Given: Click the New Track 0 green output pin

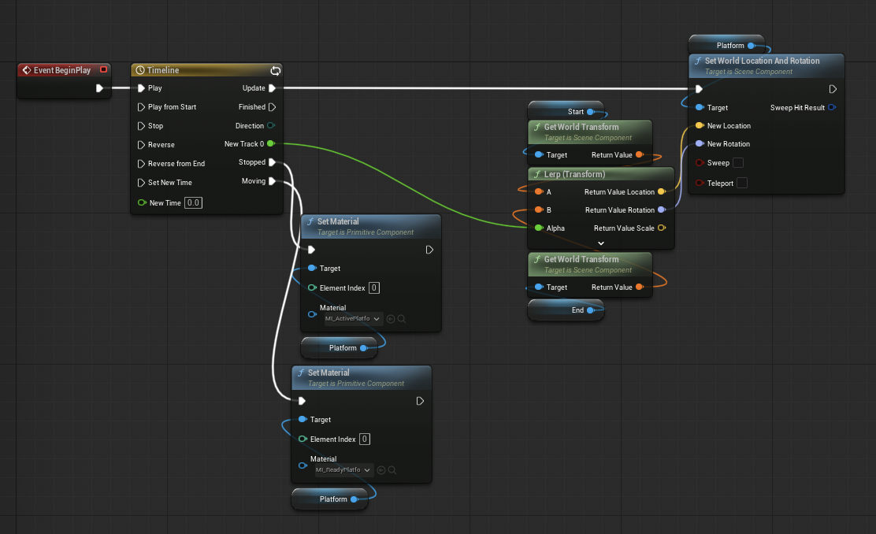Looking at the screenshot, I should (271, 143).
